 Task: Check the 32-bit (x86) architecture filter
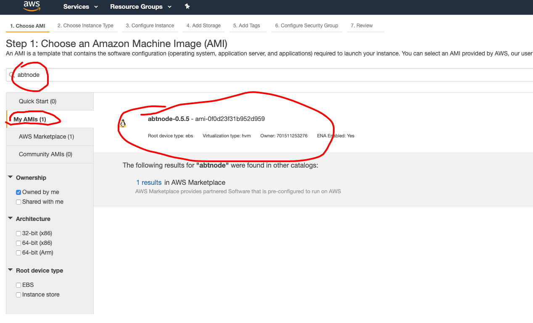pyautogui.click(x=18, y=234)
